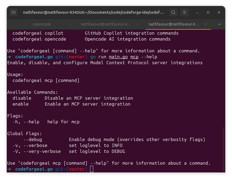Screen dimensions: 232x180
Task: Click 'set loglevel to INFO' text
Action: click(96, 145)
